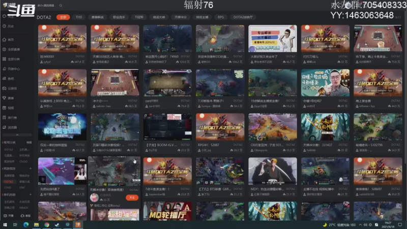Select NBA2K in 单机热游 list
Viewport: 407px width, 229px height.
[23, 208]
